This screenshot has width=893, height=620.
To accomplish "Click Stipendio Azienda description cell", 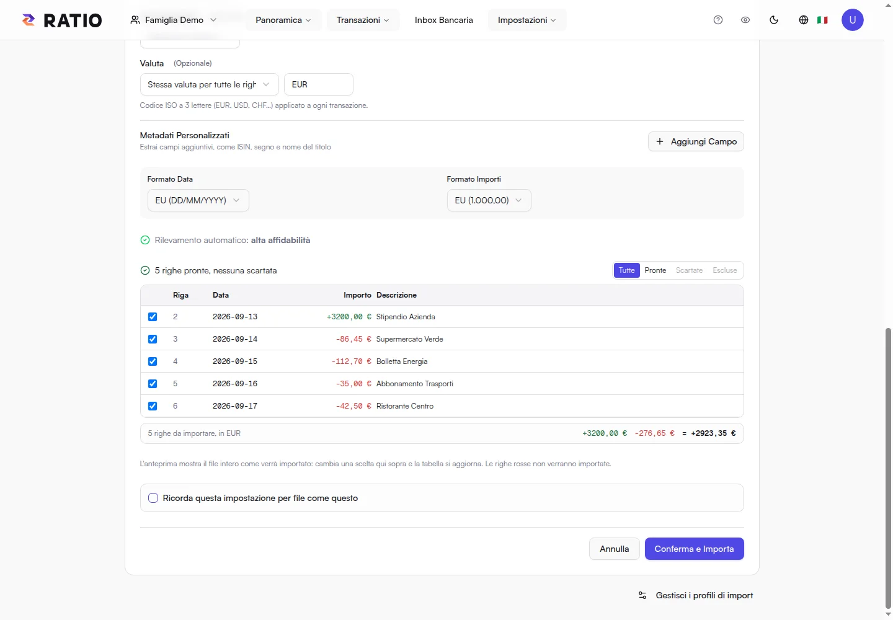I will coord(406,317).
